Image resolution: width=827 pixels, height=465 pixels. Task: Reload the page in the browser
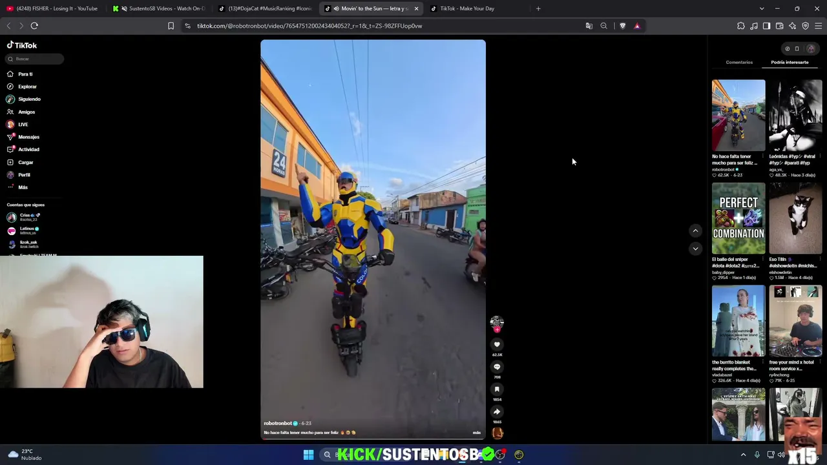click(x=34, y=26)
